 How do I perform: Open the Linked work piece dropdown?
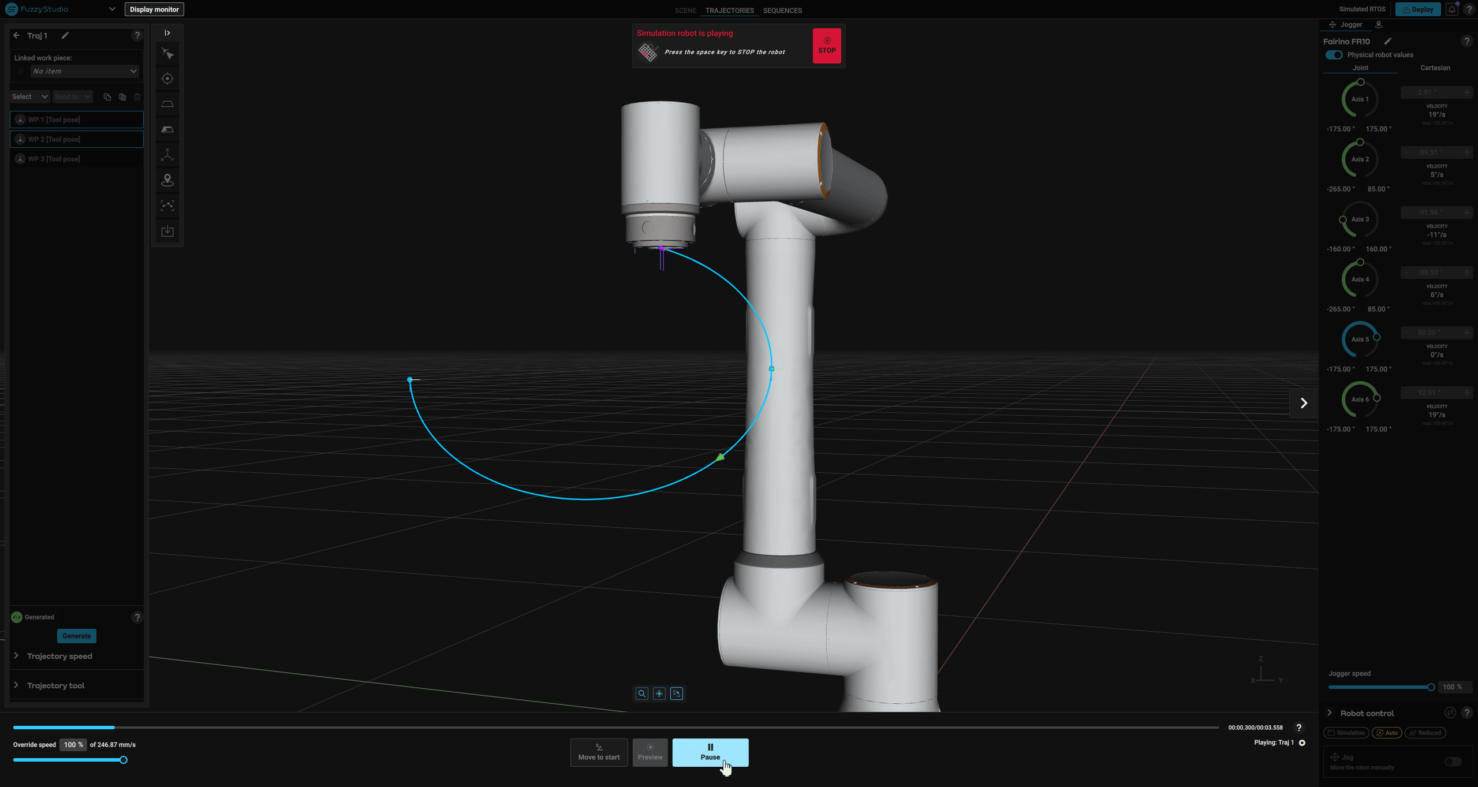84,71
